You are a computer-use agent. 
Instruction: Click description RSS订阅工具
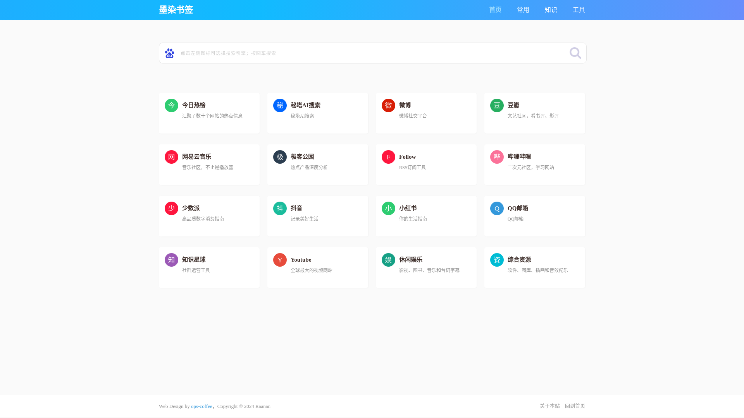click(x=412, y=167)
